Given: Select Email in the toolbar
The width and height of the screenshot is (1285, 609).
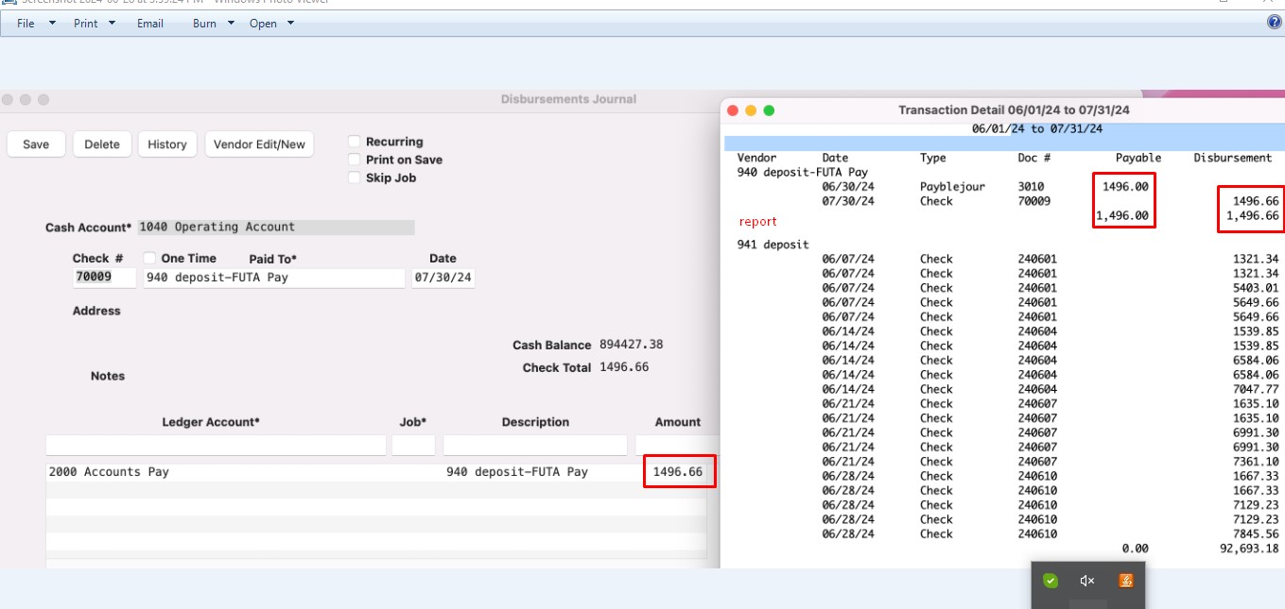Looking at the screenshot, I should point(150,24).
